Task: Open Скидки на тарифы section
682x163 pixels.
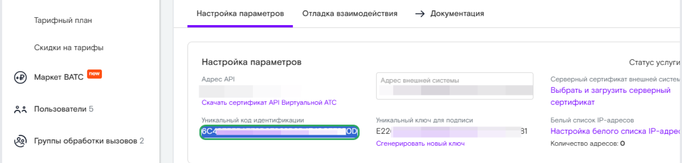Action: pos(69,48)
